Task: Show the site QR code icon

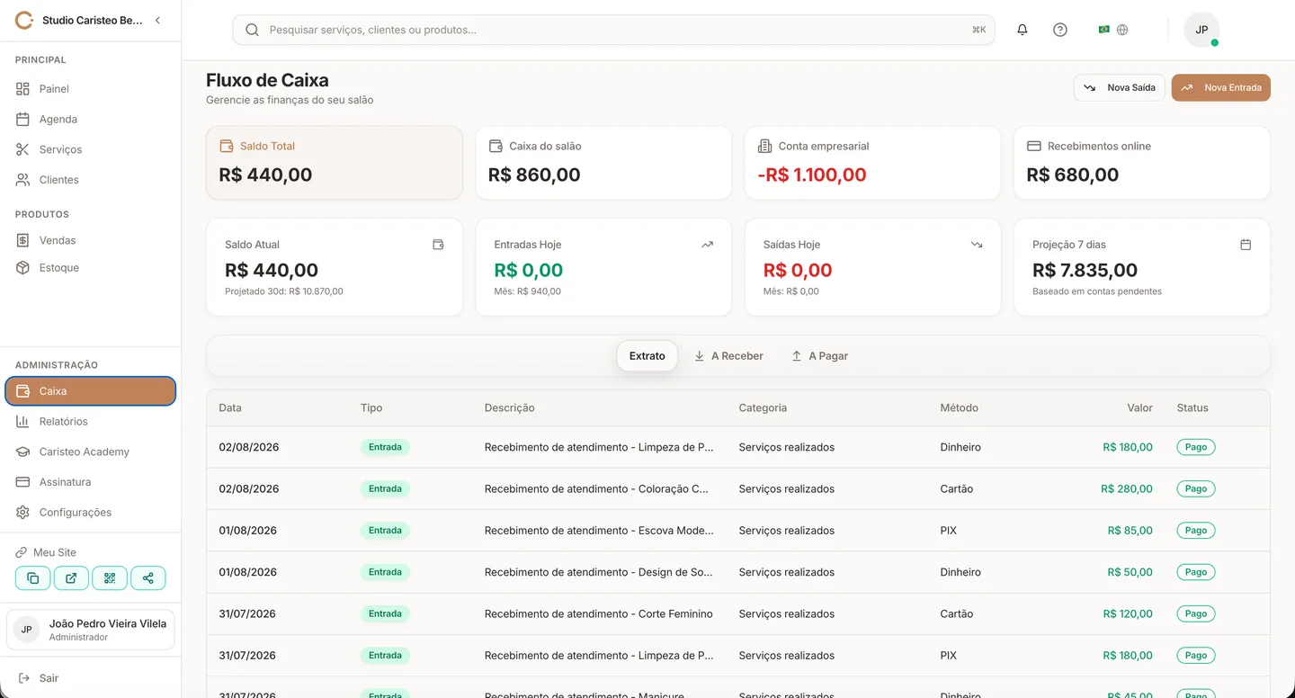Action: (110, 578)
